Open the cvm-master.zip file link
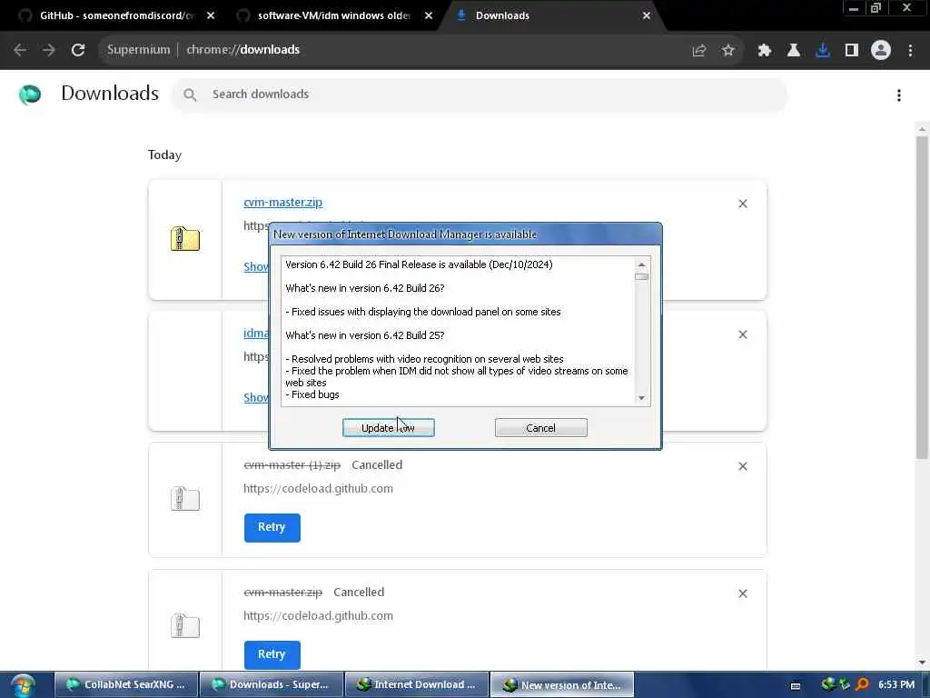 [283, 203]
